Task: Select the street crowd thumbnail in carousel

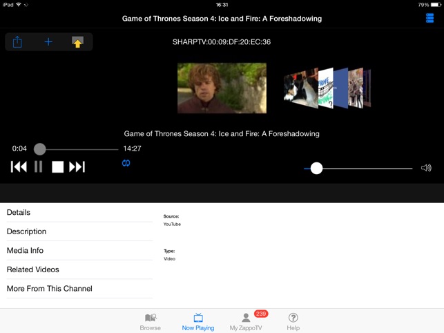Action: pyautogui.click(x=356, y=88)
